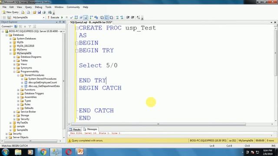Collapse the Stored Procedures folder
Image resolution: width=278 pixels, height=156 pixels.
pyautogui.click(x=18, y=75)
